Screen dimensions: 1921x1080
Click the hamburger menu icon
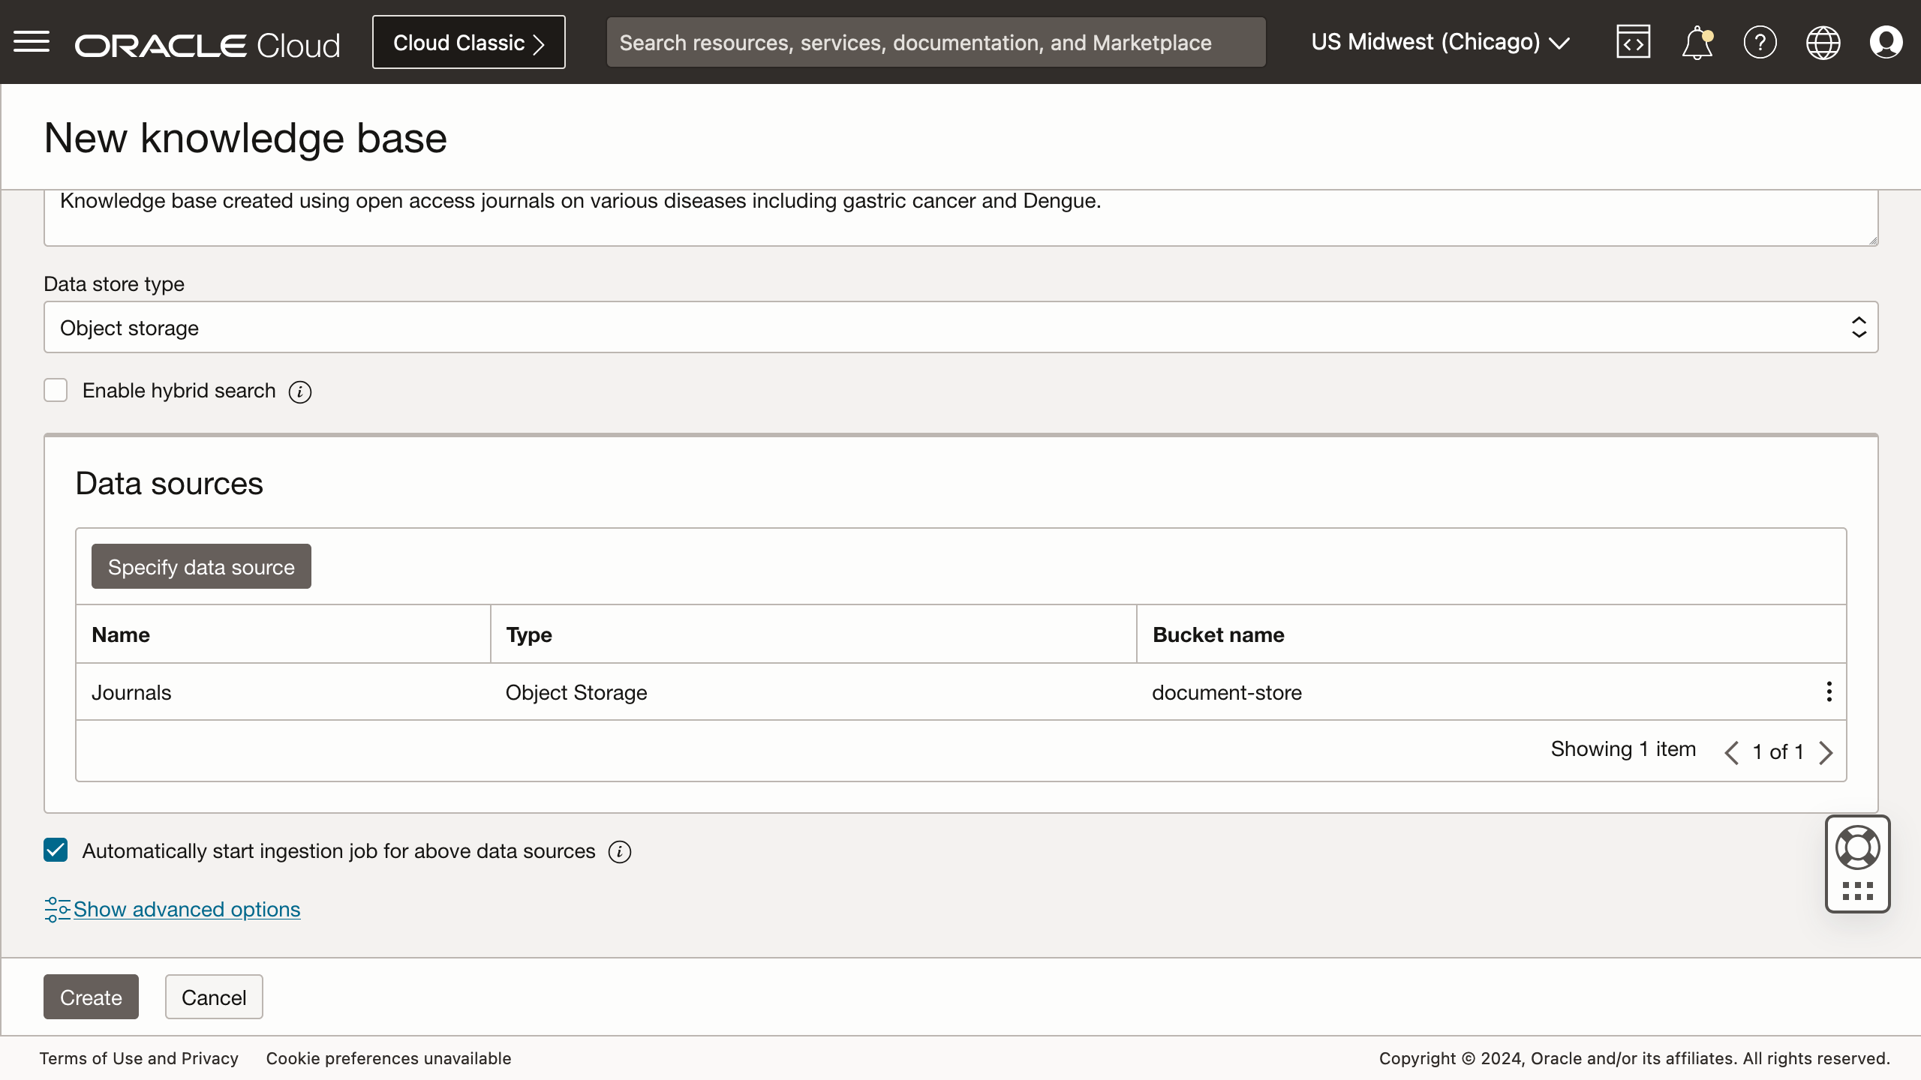coord(32,42)
